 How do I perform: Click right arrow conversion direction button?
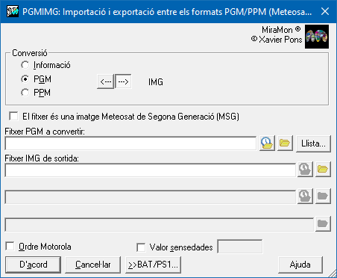tap(123, 81)
